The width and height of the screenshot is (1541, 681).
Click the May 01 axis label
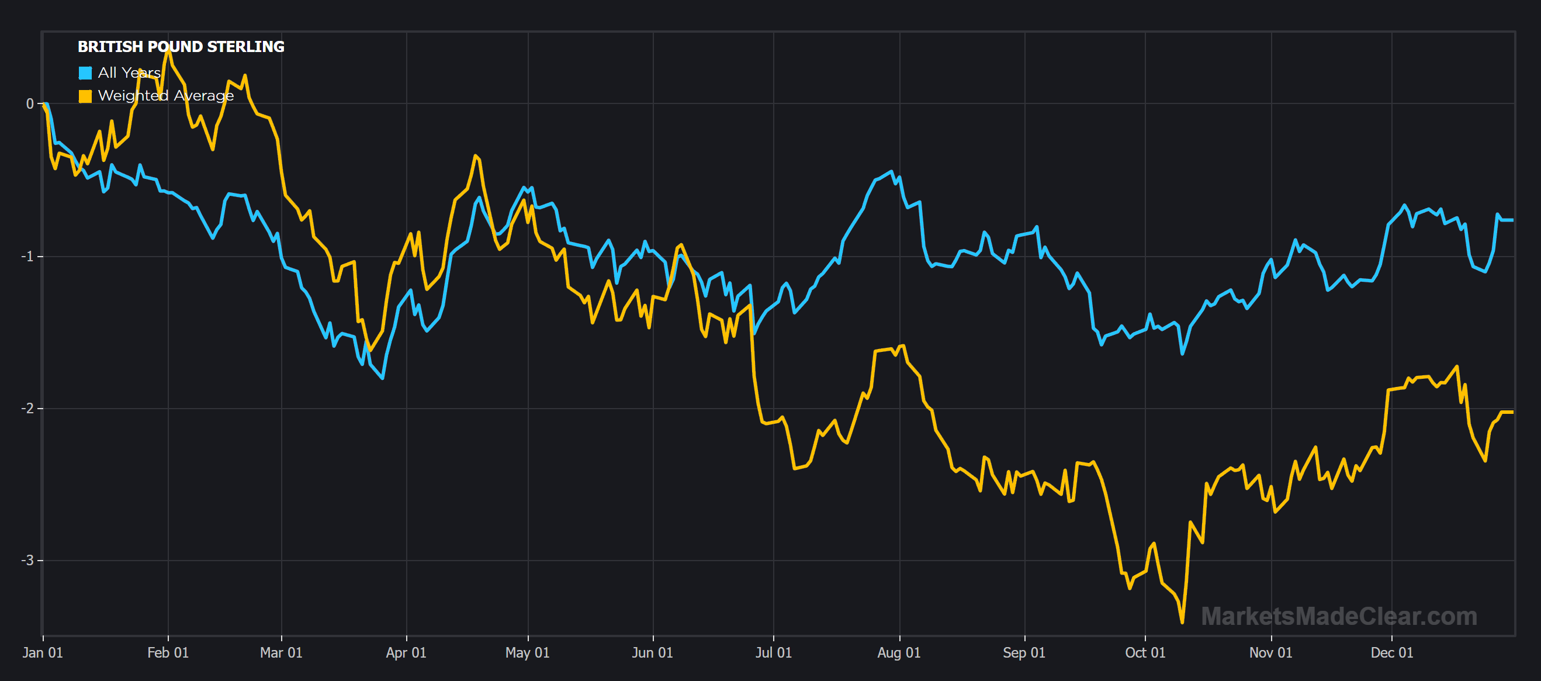528,653
